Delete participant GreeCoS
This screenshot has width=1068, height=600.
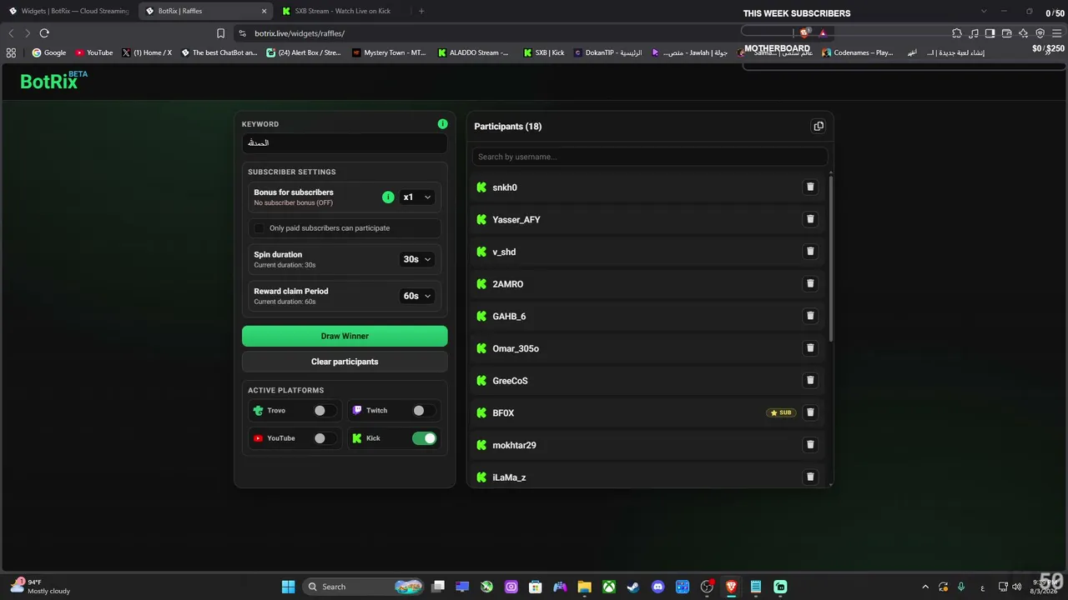point(810,380)
